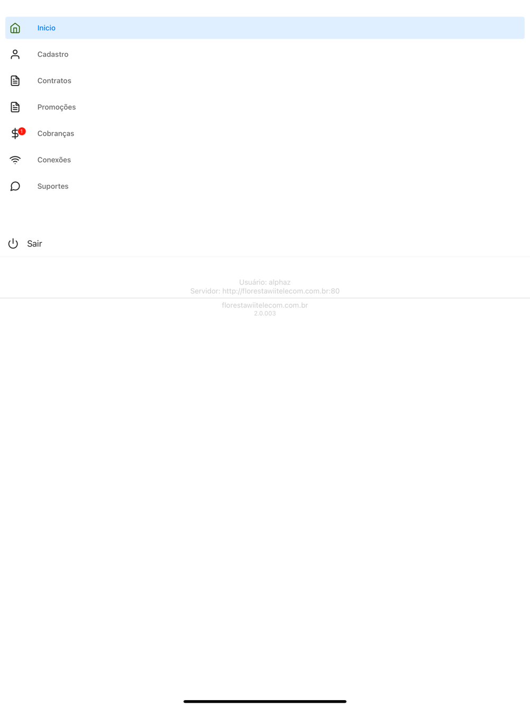Open the Suportes menu entry
This screenshot has width=530, height=707.
(x=265, y=186)
